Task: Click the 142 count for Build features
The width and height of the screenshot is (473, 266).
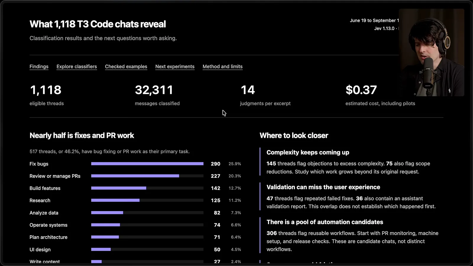Action: 216,188
